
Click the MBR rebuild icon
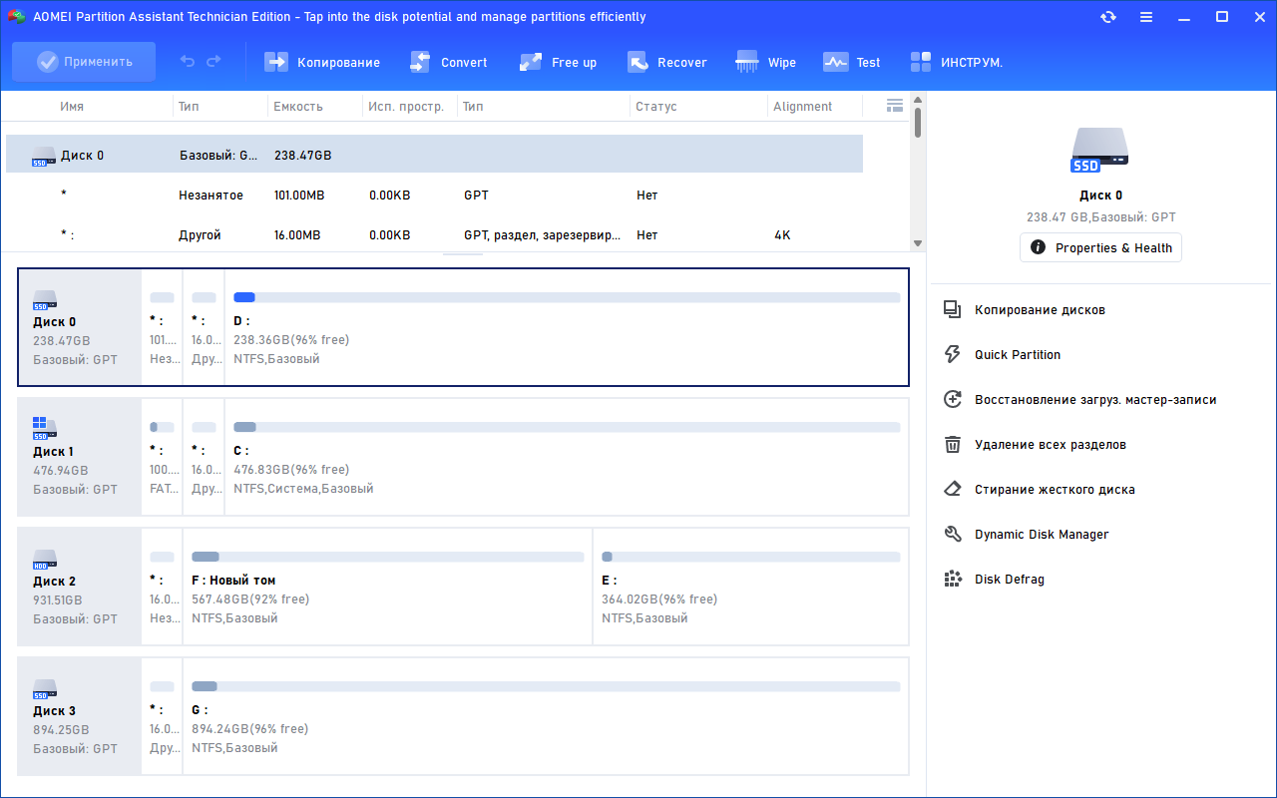pos(953,400)
